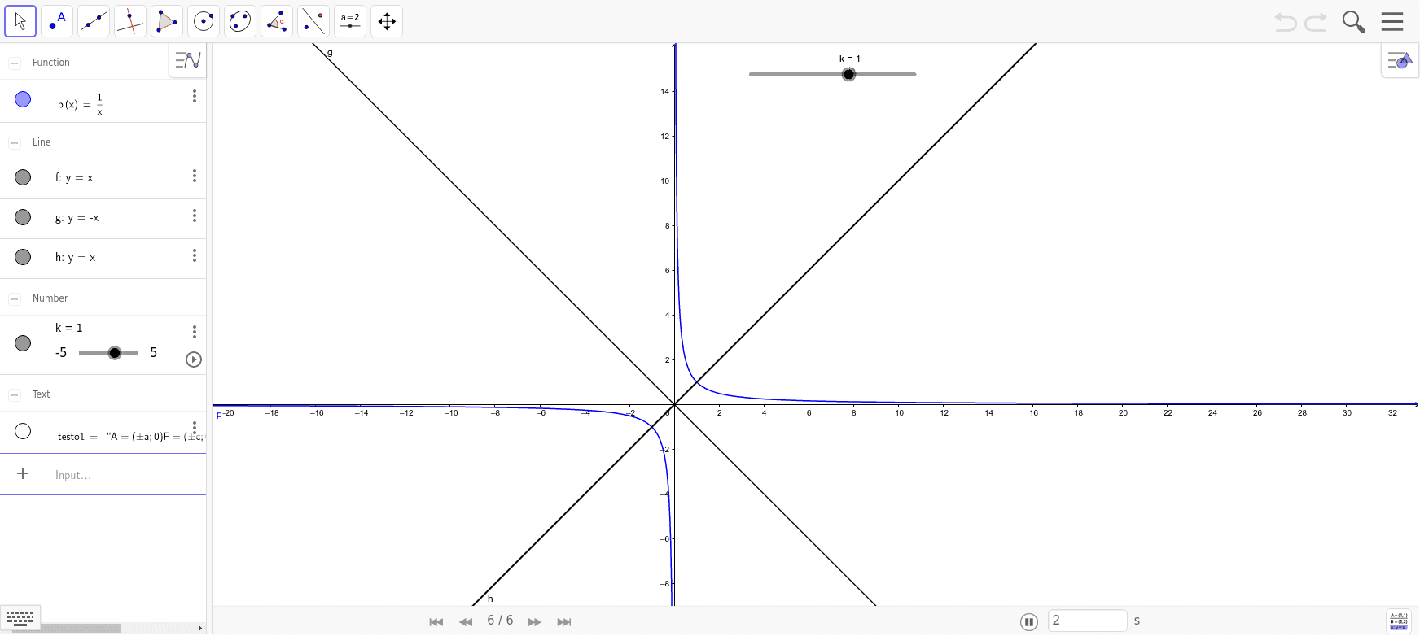This screenshot has height=636, width=1420.
Task: Go to first construction step
Action: point(436,622)
